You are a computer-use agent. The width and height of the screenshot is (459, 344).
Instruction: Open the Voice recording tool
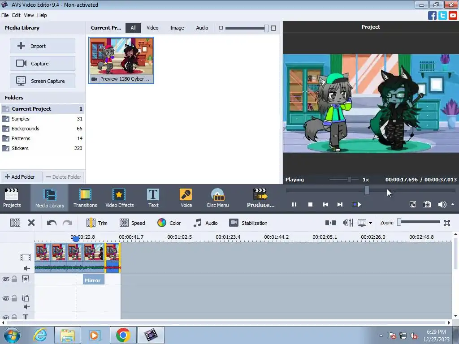[x=186, y=198]
